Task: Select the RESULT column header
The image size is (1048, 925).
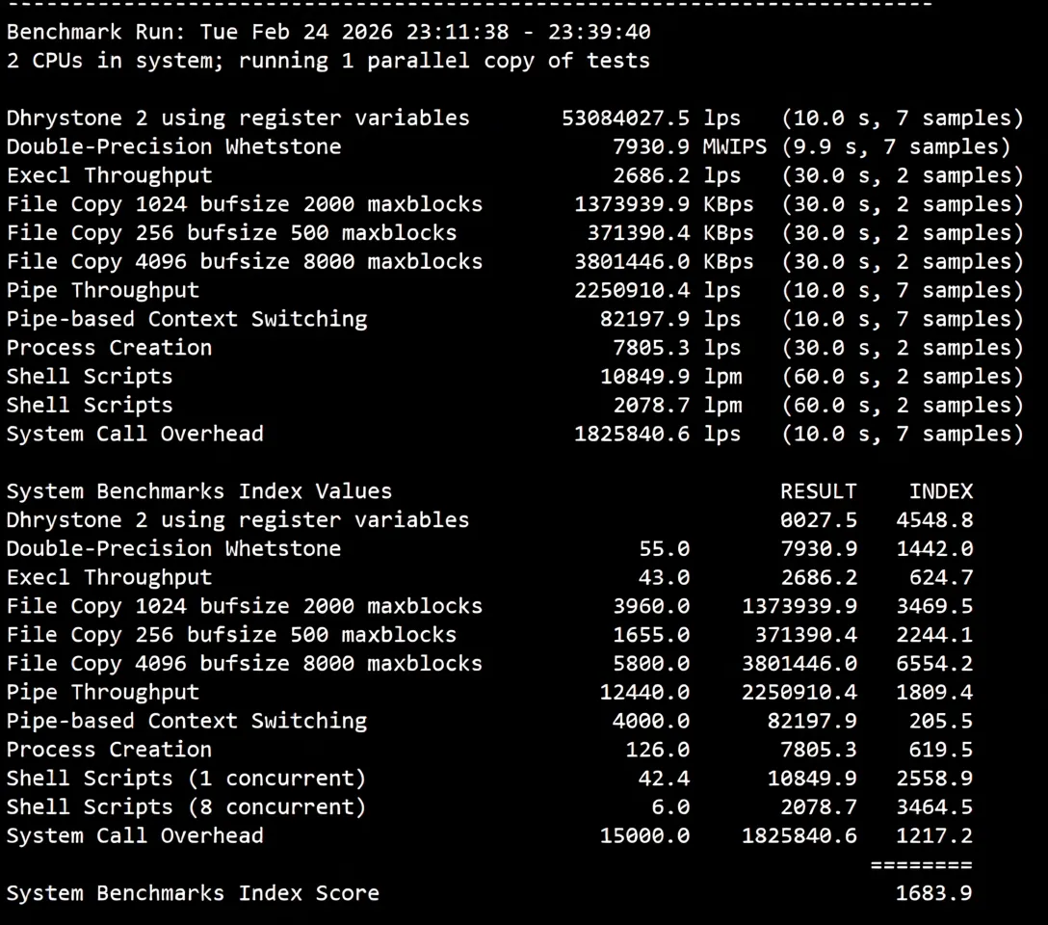Action: (818, 490)
